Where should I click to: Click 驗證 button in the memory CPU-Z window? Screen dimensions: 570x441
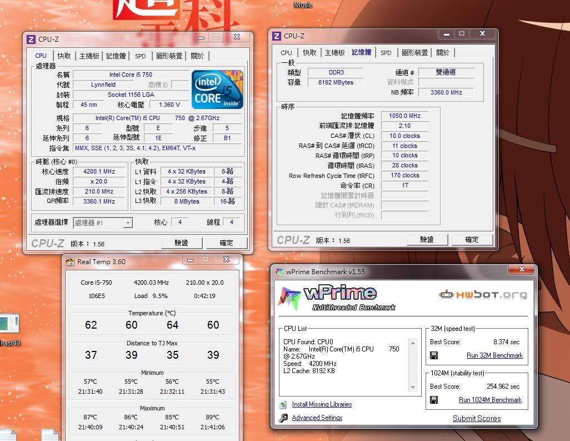427,240
